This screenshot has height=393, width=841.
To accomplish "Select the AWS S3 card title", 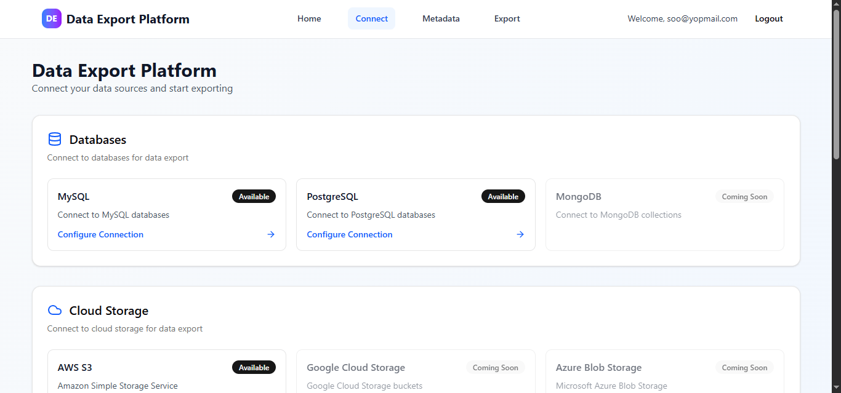I will click(x=75, y=368).
